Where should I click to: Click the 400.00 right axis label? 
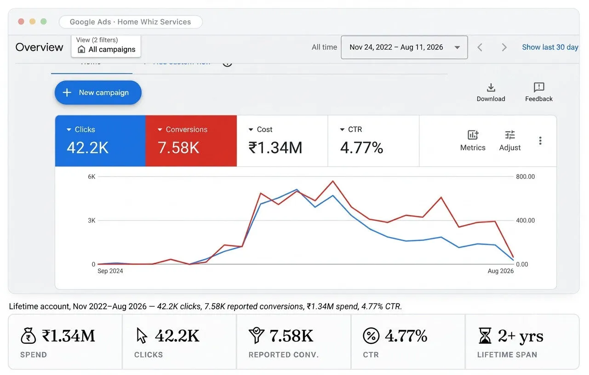(x=526, y=221)
